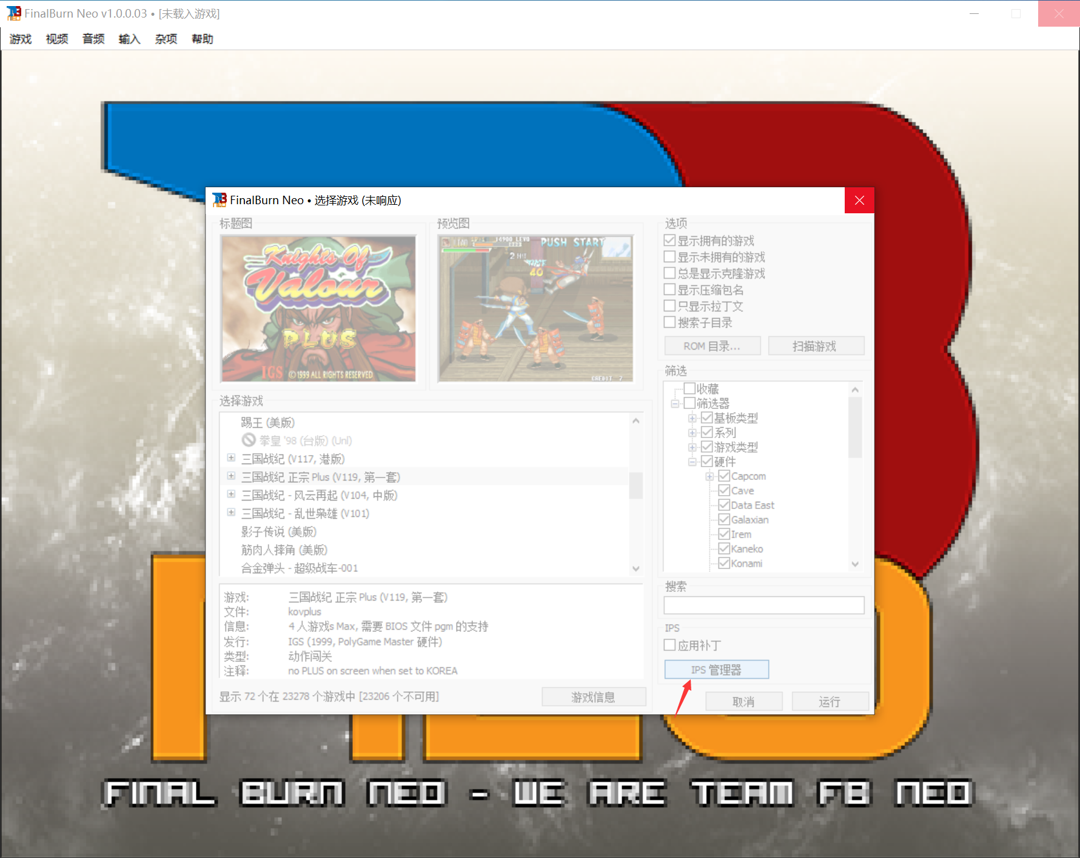Check the 筛选器 root checkbox
Image resolution: width=1080 pixels, height=858 pixels.
[x=689, y=403]
